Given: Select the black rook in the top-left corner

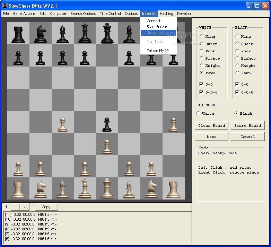Looking at the screenshot, I should pos(18,34).
